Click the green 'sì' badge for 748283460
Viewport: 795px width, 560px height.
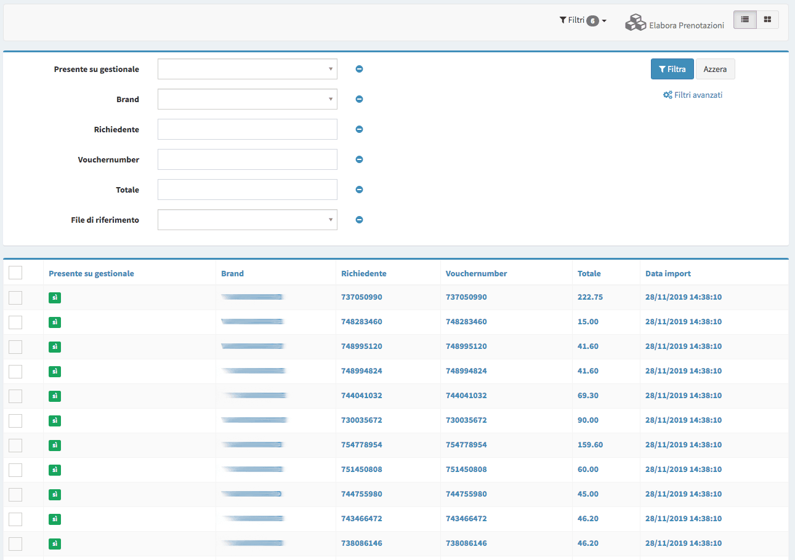[55, 322]
